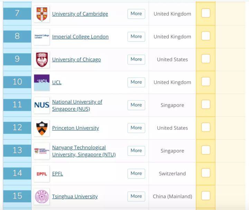Click the Imperial College London logo

(42, 37)
